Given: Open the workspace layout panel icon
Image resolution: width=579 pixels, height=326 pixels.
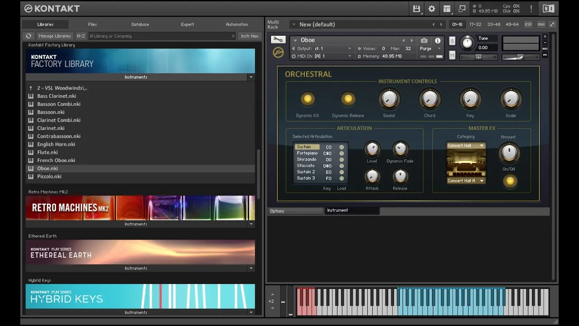Looking at the screenshot, I should coord(447,9).
